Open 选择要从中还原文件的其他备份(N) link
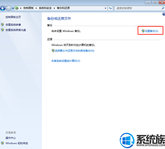 75,51
